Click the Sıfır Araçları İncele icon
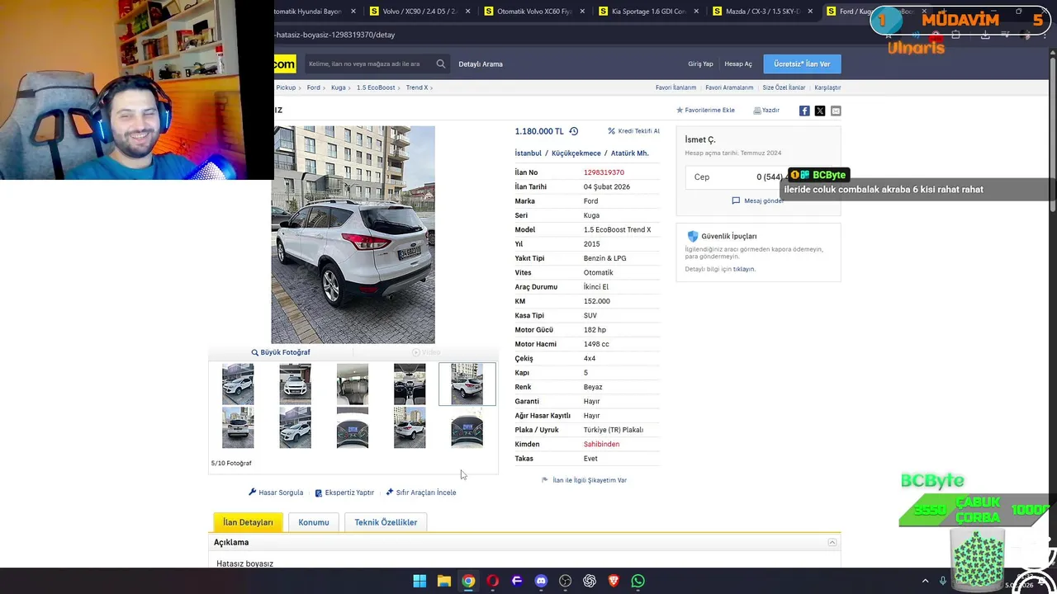The image size is (1057, 594). coord(390,493)
